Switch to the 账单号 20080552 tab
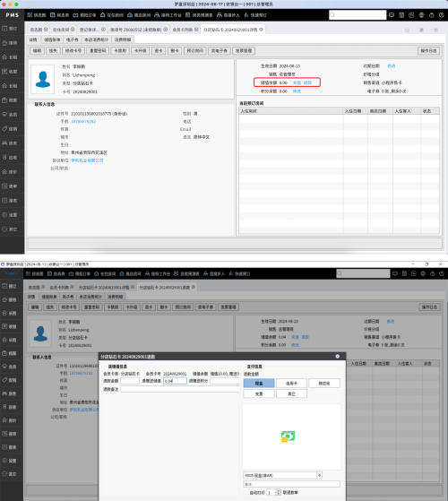The image size is (448, 501). tap(136, 30)
